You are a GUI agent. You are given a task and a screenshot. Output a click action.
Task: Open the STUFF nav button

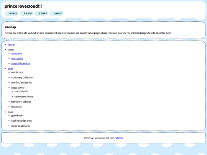pos(41,13)
